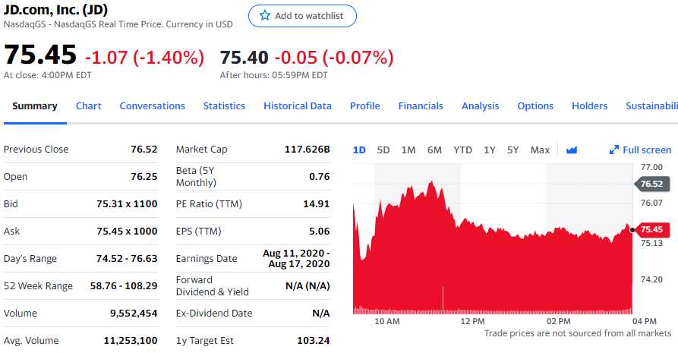Viewport: 678px width, 353px height.
Task: Open the Conversations tab
Action: click(x=152, y=106)
